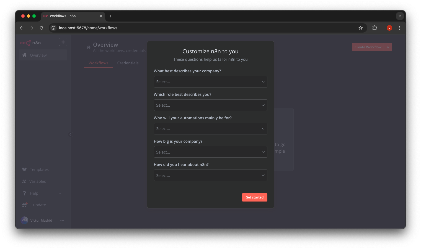This screenshot has height=249, width=421.
Task: Open the 'How did you hear' dropdown
Action: point(210,175)
